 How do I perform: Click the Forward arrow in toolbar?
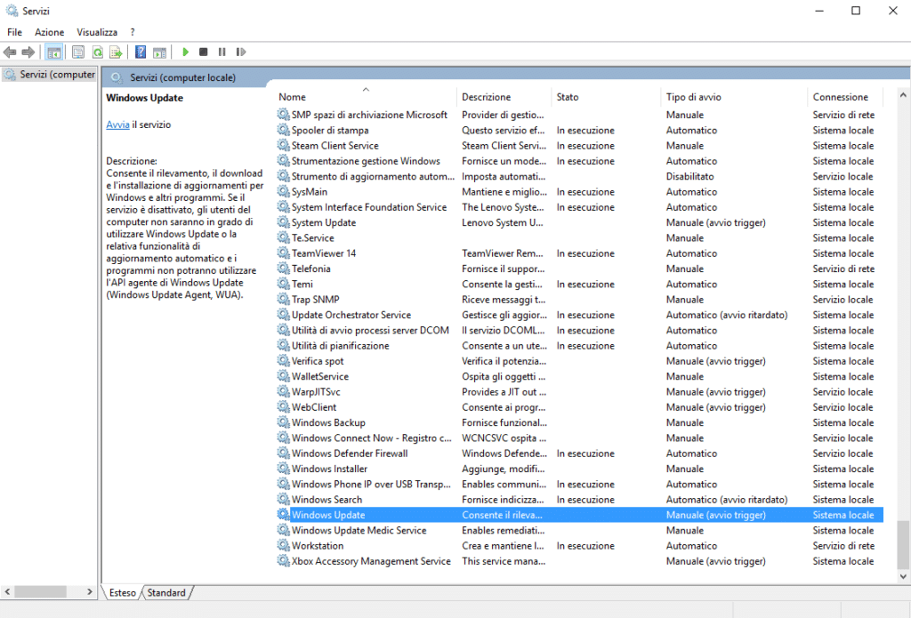[x=28, y=52]
